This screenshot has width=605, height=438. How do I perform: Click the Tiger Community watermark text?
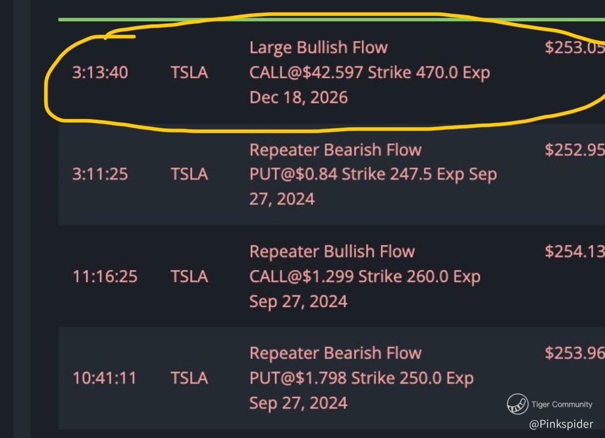click(562, 405)
